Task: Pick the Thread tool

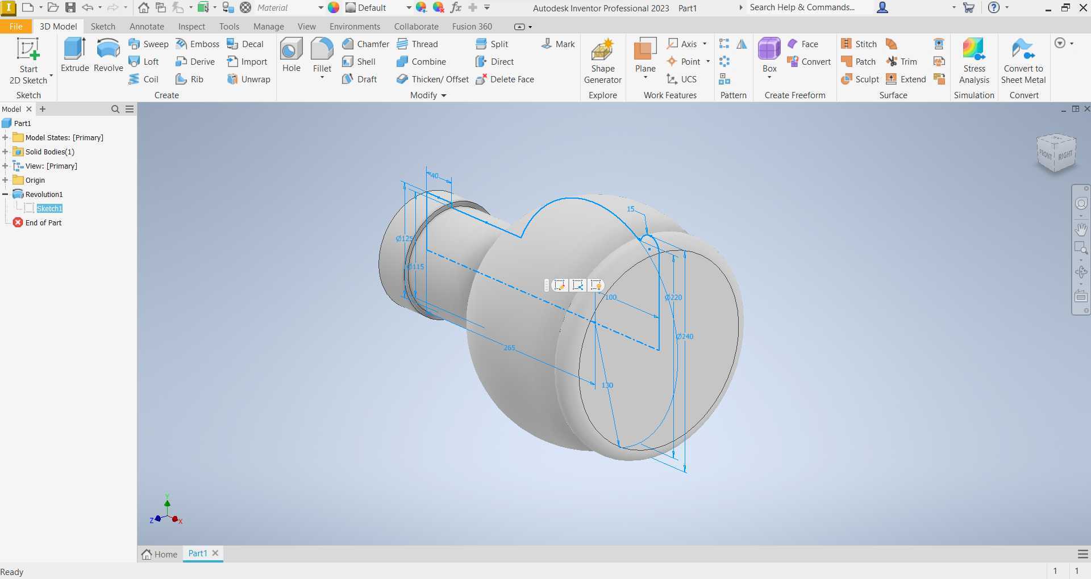Action: coord(417,44)
